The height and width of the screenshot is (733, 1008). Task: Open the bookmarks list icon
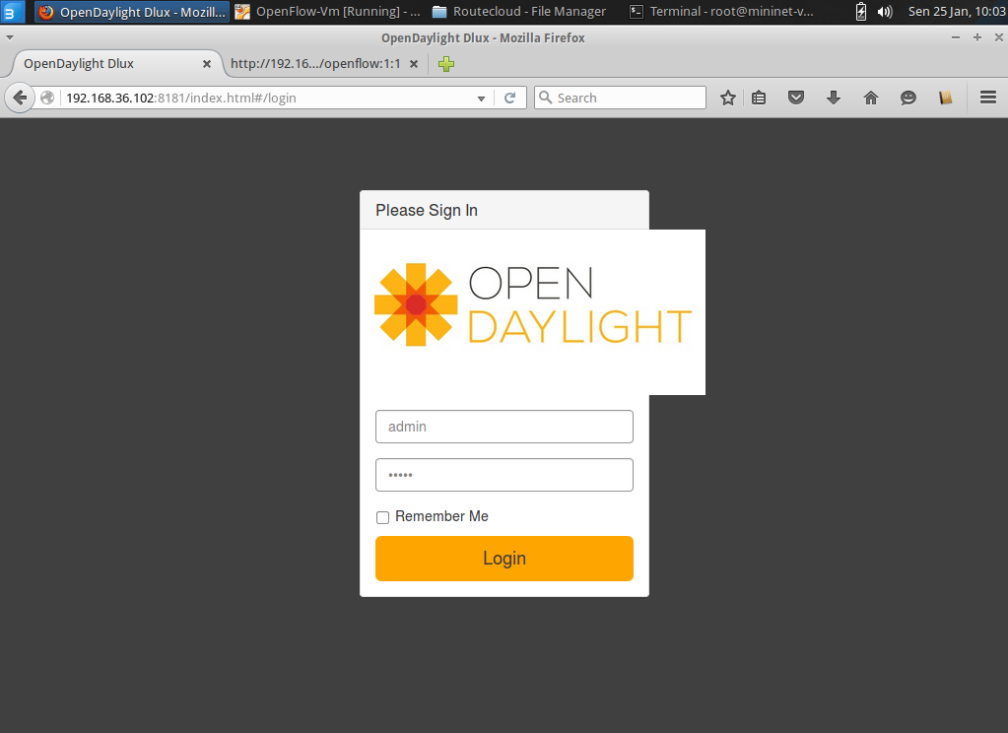759,98
